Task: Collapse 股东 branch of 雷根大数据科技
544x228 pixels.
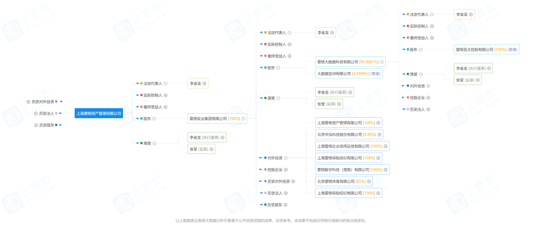Action: click(x=421, y=49)
